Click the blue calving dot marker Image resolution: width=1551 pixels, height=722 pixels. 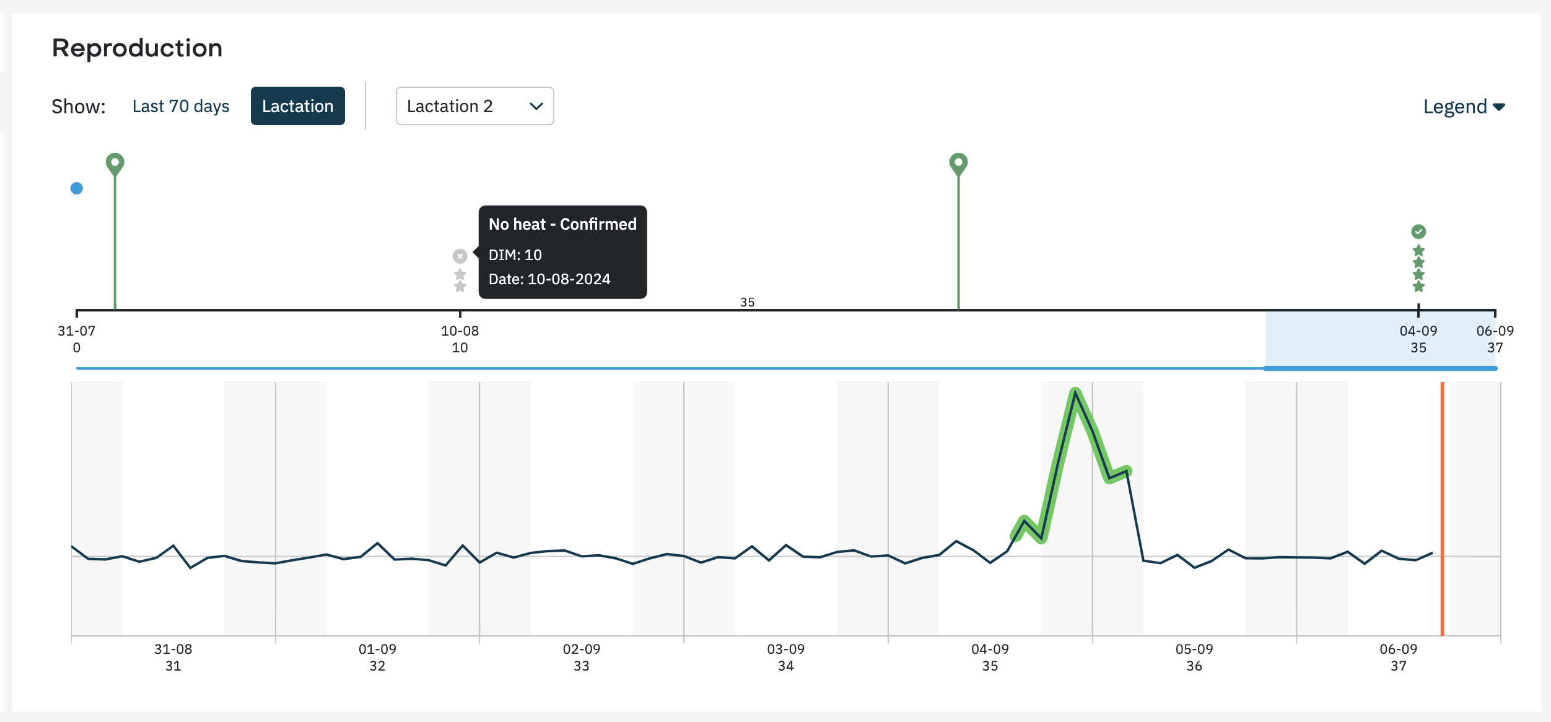(77, 188)
